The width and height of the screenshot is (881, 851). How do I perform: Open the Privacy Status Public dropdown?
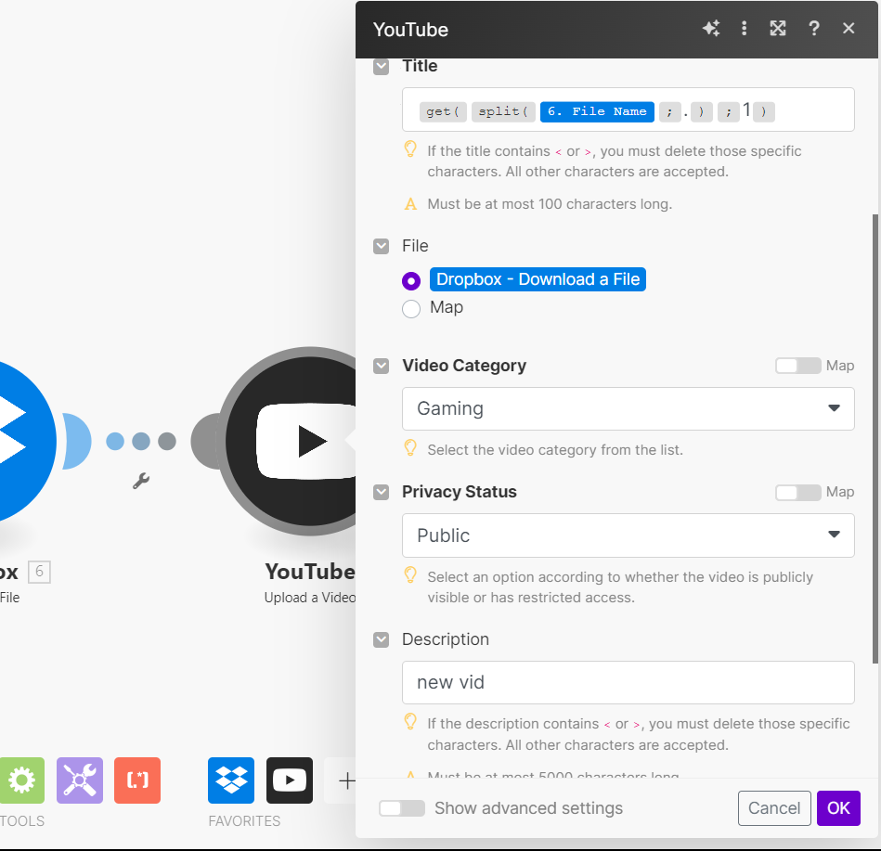tap(628, 535)
